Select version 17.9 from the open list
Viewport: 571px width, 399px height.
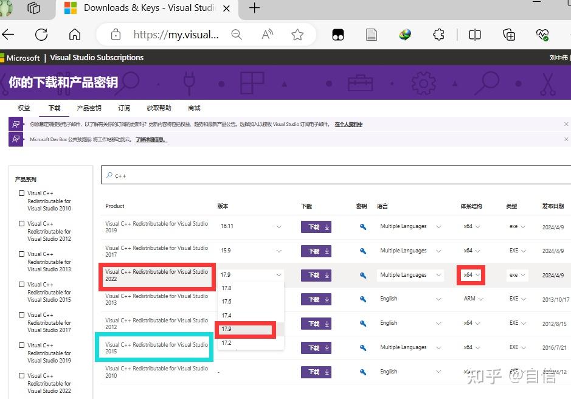tap(246, 329)
